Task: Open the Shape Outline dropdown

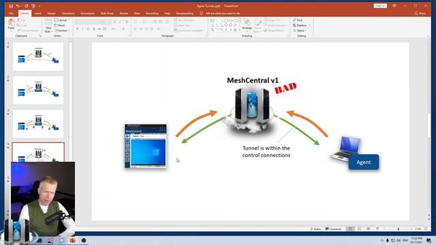Action: click(x=275, y=25)
